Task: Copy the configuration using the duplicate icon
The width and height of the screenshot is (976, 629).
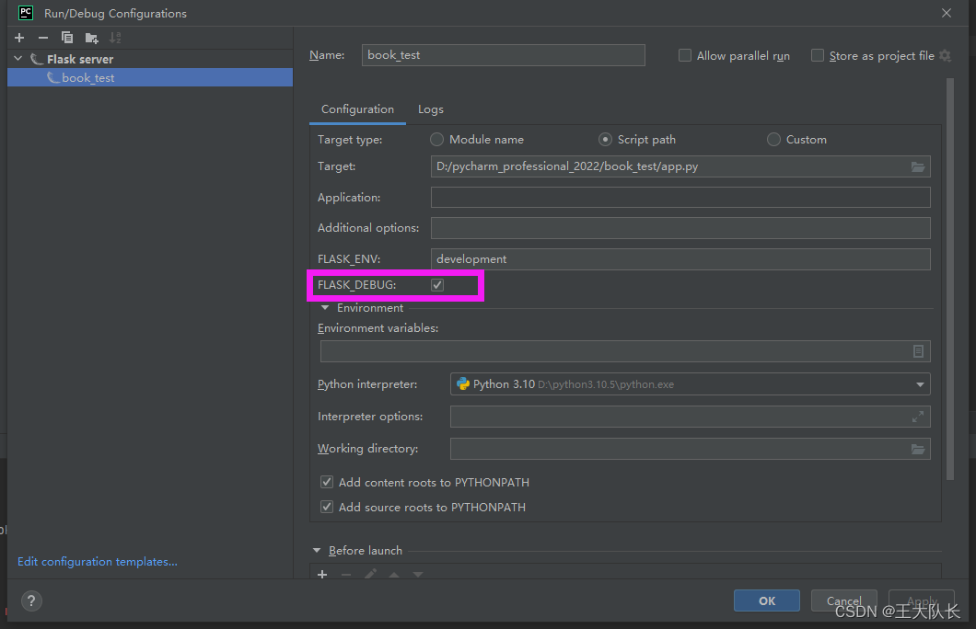Action: [67, 38]
